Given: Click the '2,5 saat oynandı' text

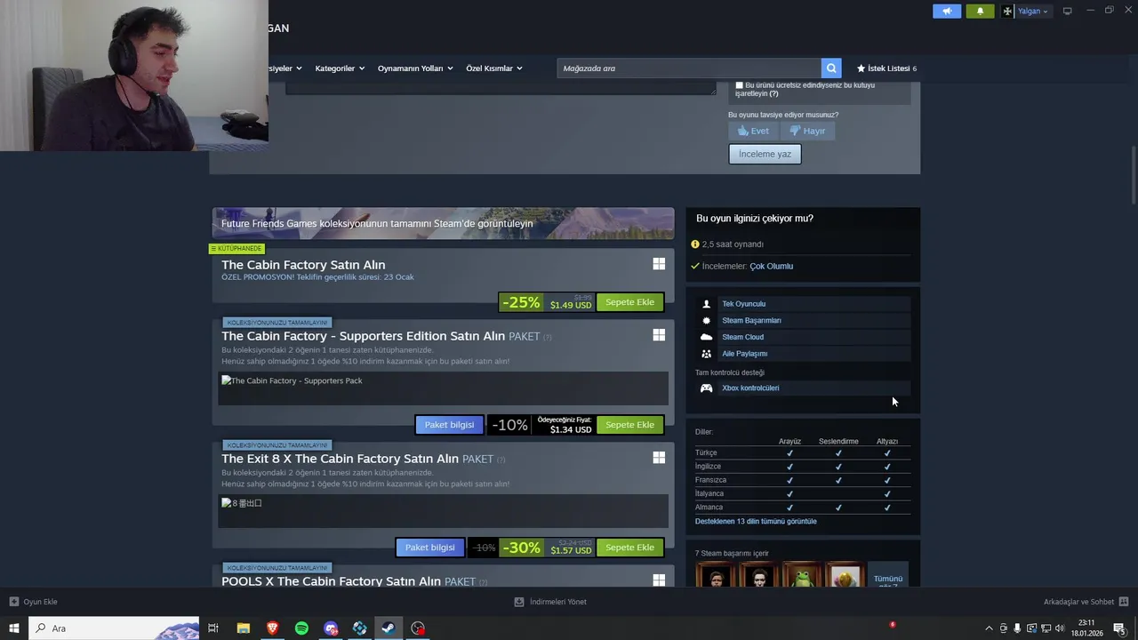Looking at the screenshot, I should click(x=733, y=244).
